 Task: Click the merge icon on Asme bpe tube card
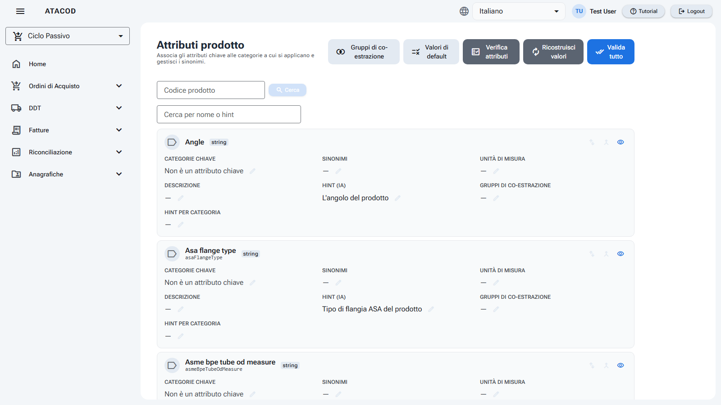(x=606, y=365)
